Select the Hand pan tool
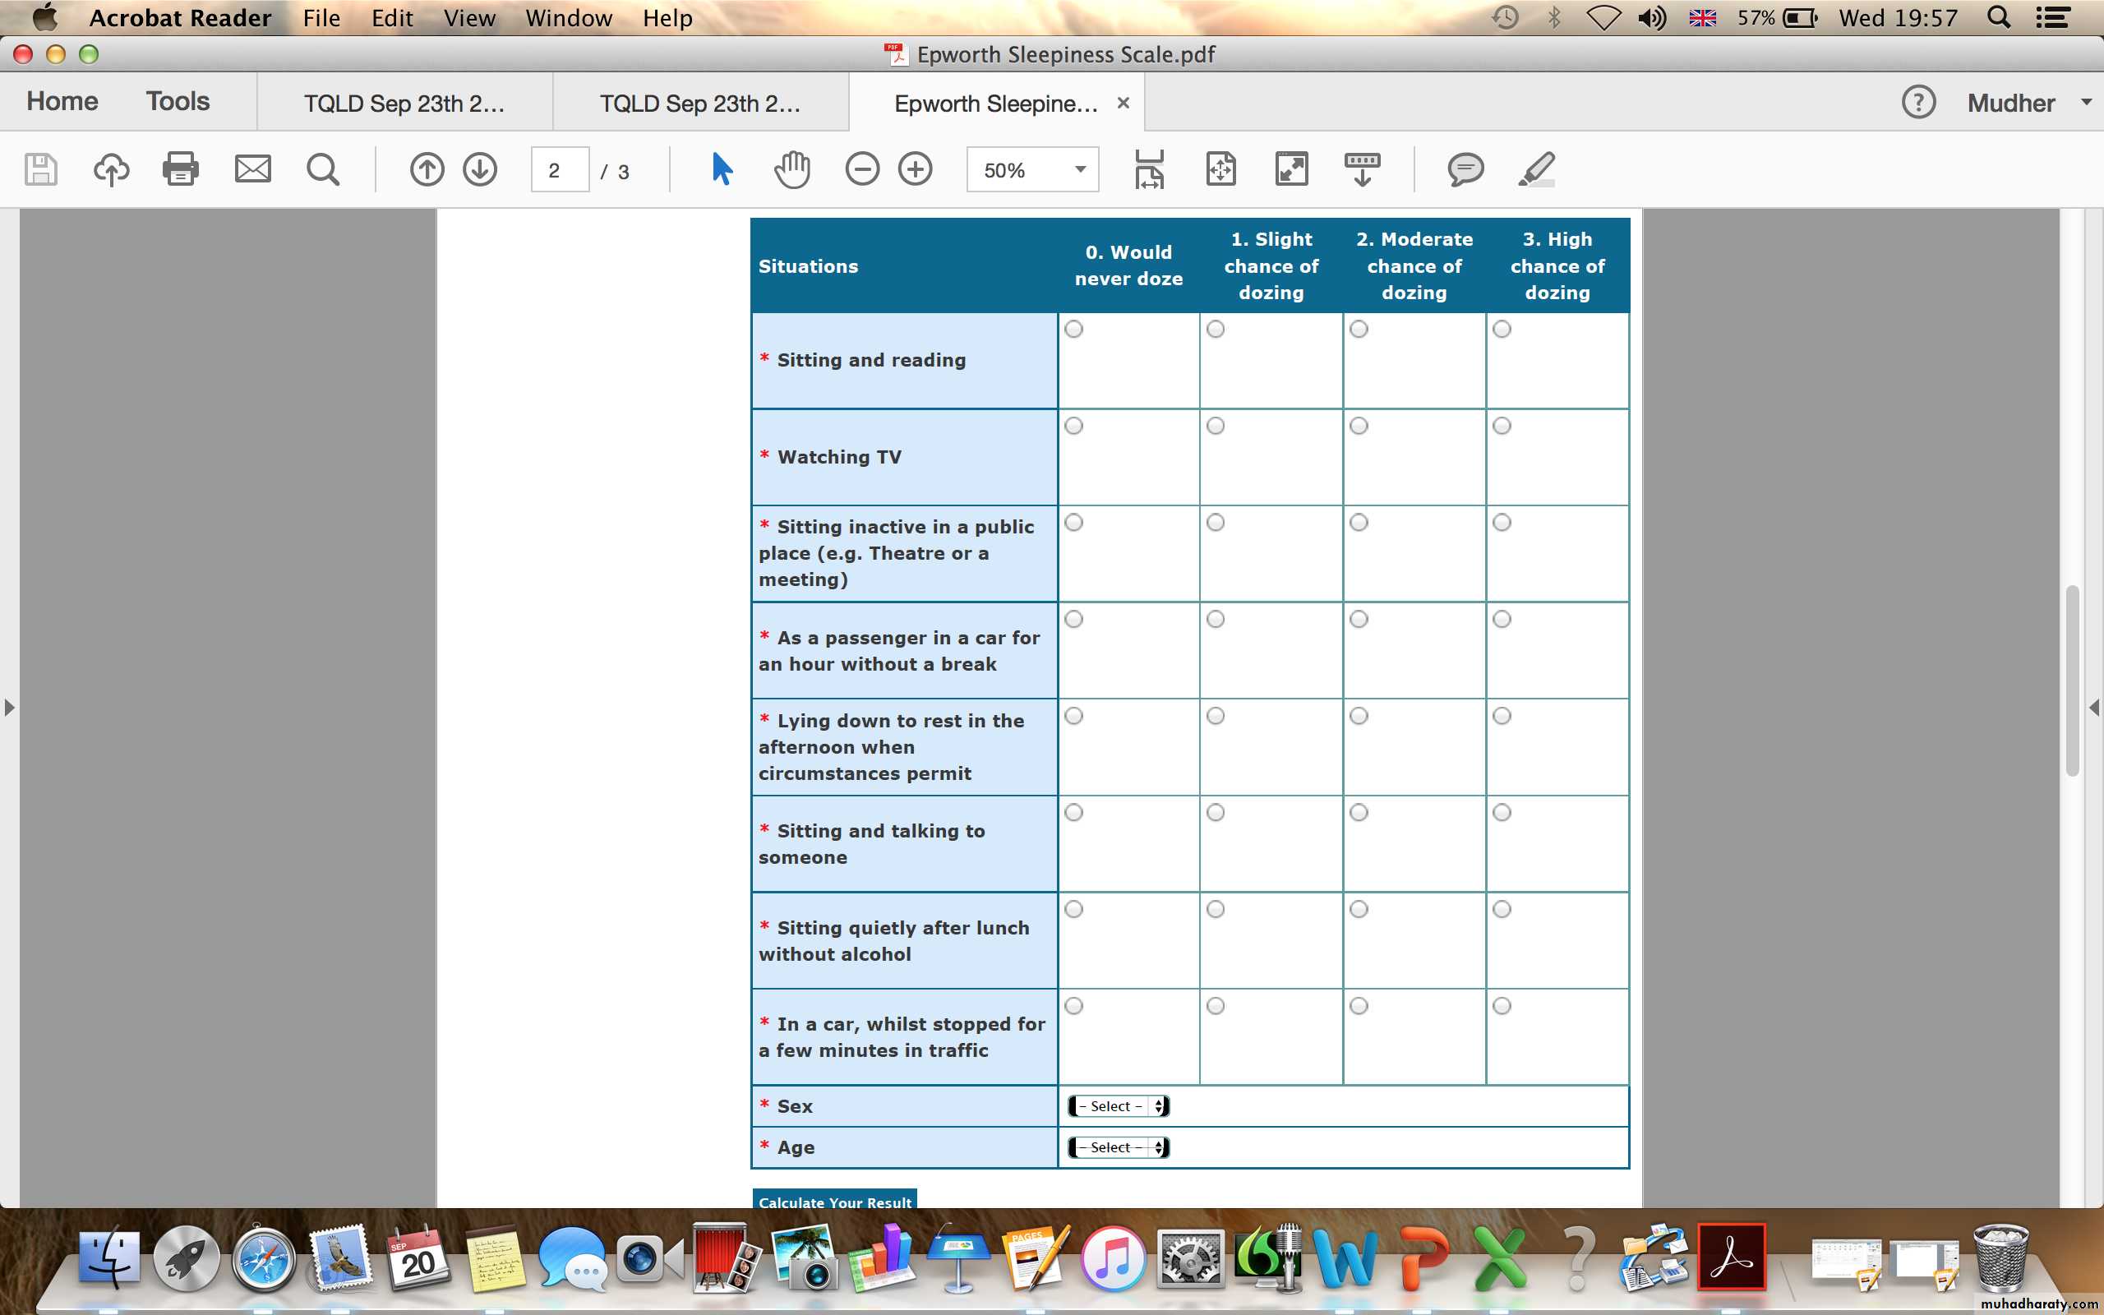Image resolution: width=2104 pixels, height=1315 pixels. point(791,168)
